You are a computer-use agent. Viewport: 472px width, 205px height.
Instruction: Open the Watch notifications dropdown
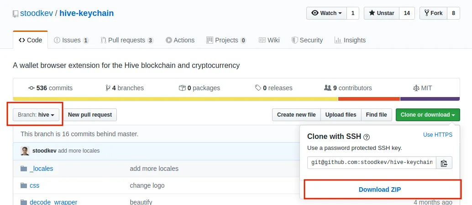click(327, 13)
